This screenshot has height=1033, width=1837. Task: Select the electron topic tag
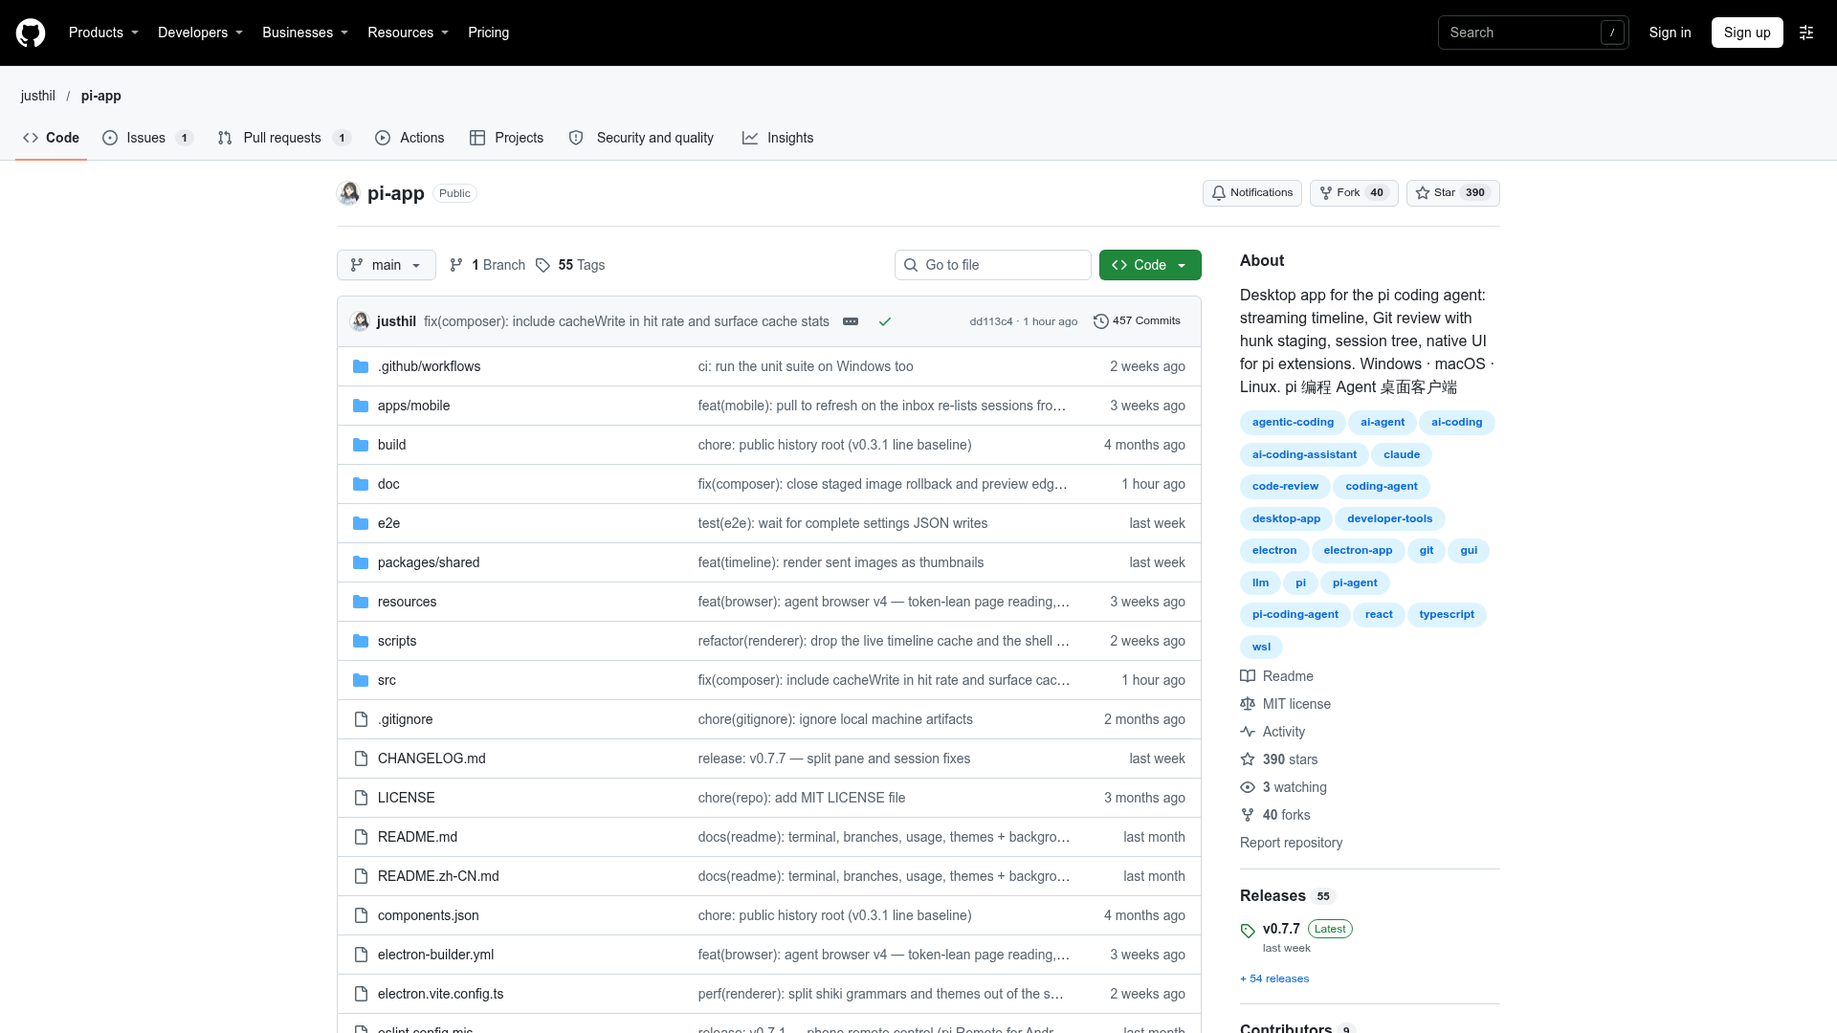pos(1274,551)
